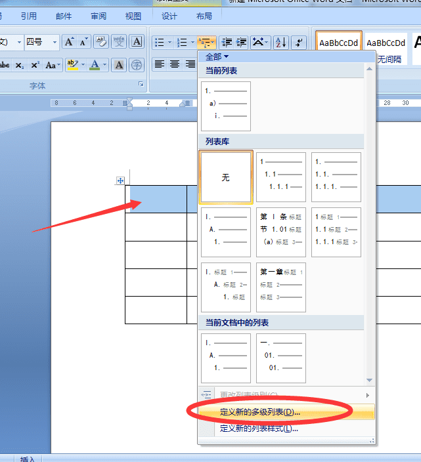This screenshot has height=462, width=421.
Task: Click the 插入 status bar indicator
Action: pos(28,459)
